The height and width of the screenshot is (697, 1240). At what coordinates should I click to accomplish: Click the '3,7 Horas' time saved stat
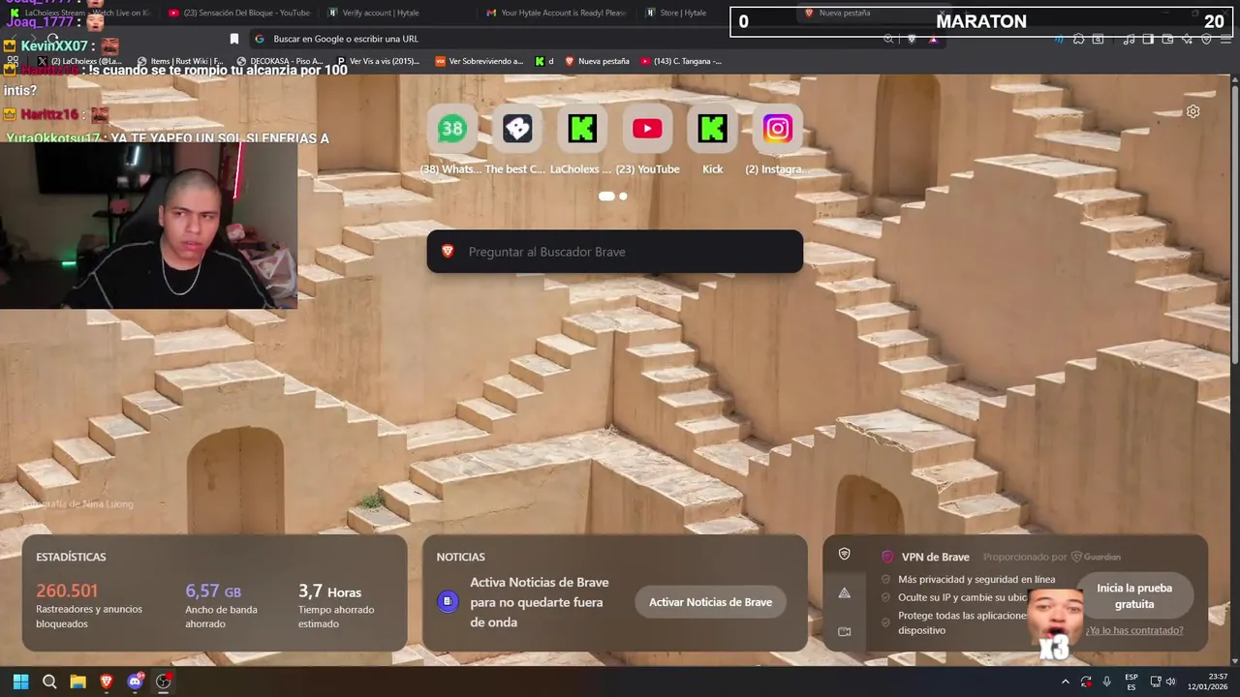tap(329, 591)
